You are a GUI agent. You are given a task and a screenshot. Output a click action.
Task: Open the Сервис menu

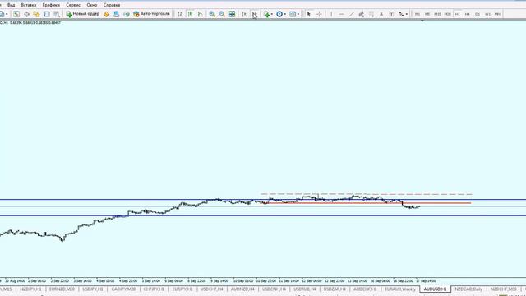pyautogui.click(x=73, y=5)
